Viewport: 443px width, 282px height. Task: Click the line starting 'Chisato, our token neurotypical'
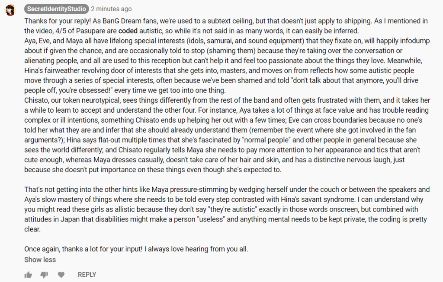(x=227, y=100)
